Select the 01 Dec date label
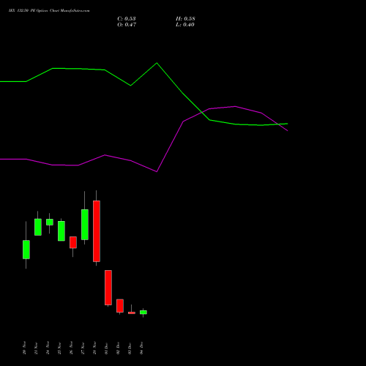This screenshot has width=366, height=366. coord(106,348)
